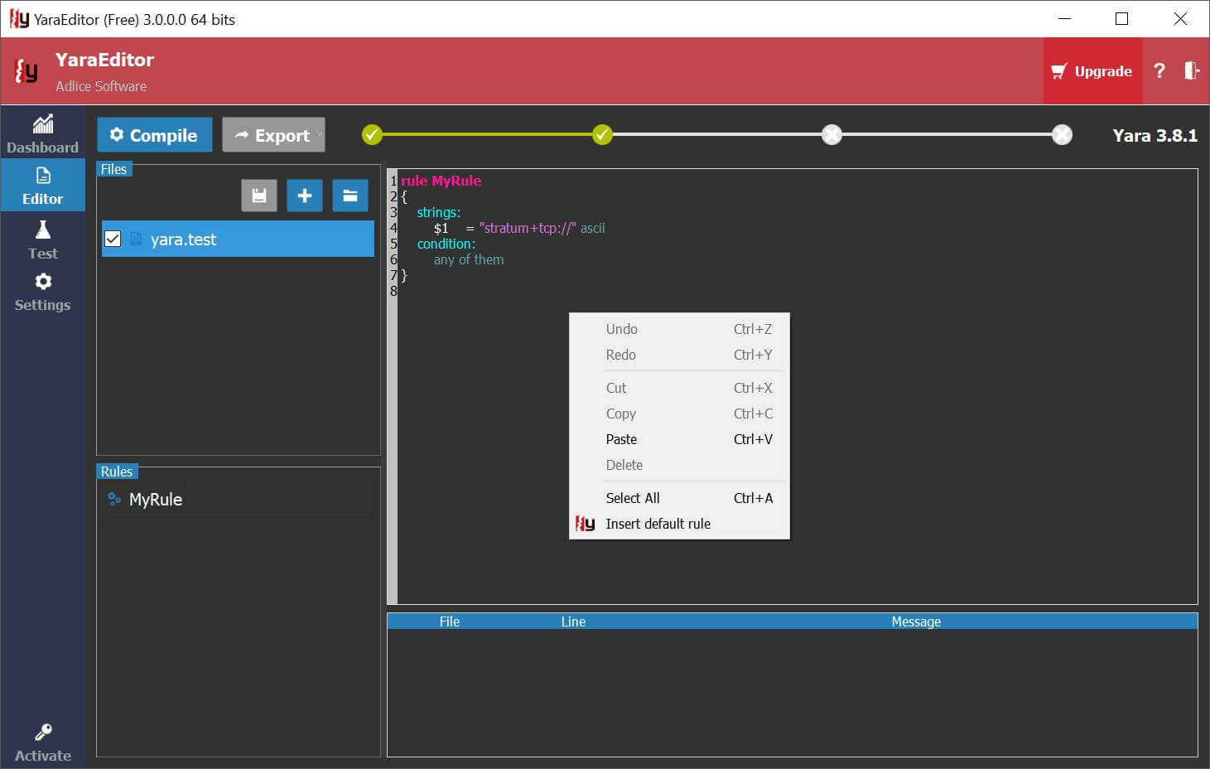This screenshot has height=769, width=1210.
Task: Click Insert default rule menu entry
Action: coord(658,524)
